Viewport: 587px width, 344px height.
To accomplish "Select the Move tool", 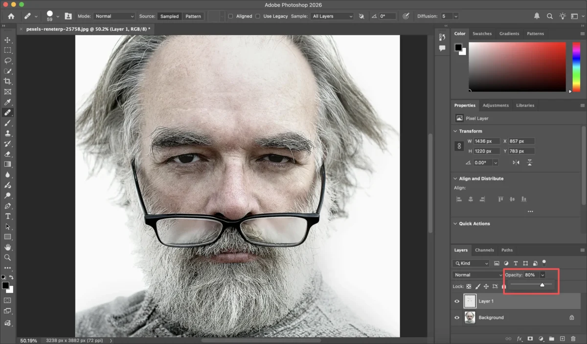I will pos(7,40).
